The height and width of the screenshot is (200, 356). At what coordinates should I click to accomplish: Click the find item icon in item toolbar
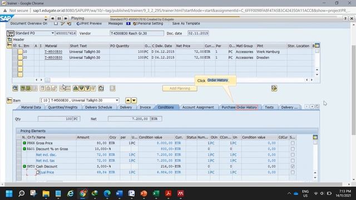[101, 88]
